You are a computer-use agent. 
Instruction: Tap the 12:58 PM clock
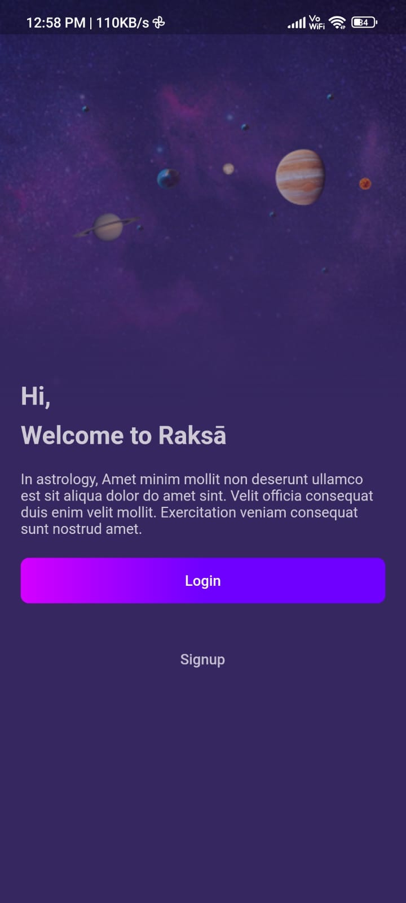[56, 23]
